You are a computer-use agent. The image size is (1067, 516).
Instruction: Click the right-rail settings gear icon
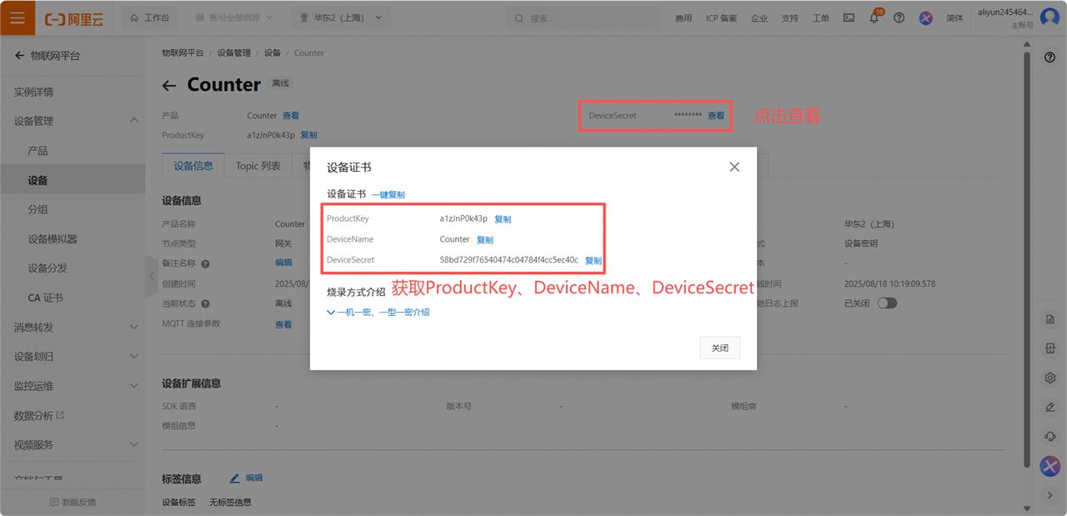pos(1050,378)
